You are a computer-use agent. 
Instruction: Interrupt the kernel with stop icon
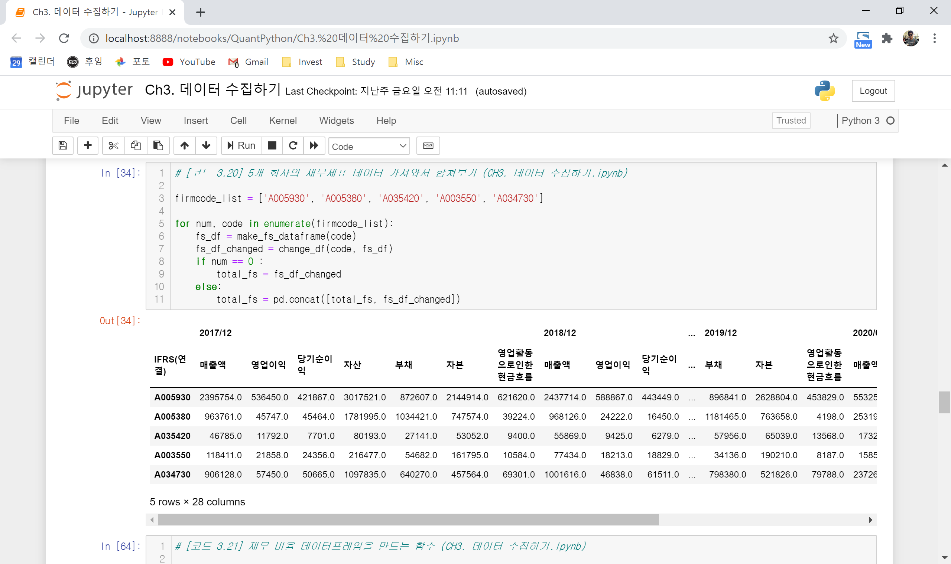tap(272, 146)
